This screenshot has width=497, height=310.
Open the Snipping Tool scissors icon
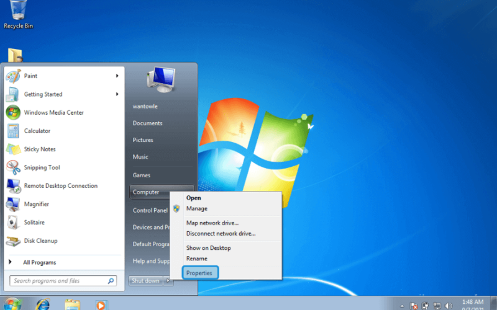tap(13, 167)
